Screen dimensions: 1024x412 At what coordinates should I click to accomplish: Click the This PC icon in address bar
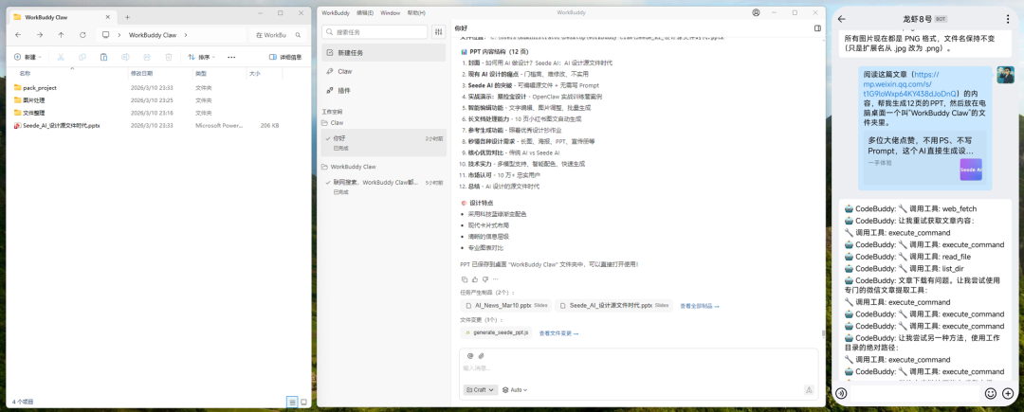click(x=106, y=34)
